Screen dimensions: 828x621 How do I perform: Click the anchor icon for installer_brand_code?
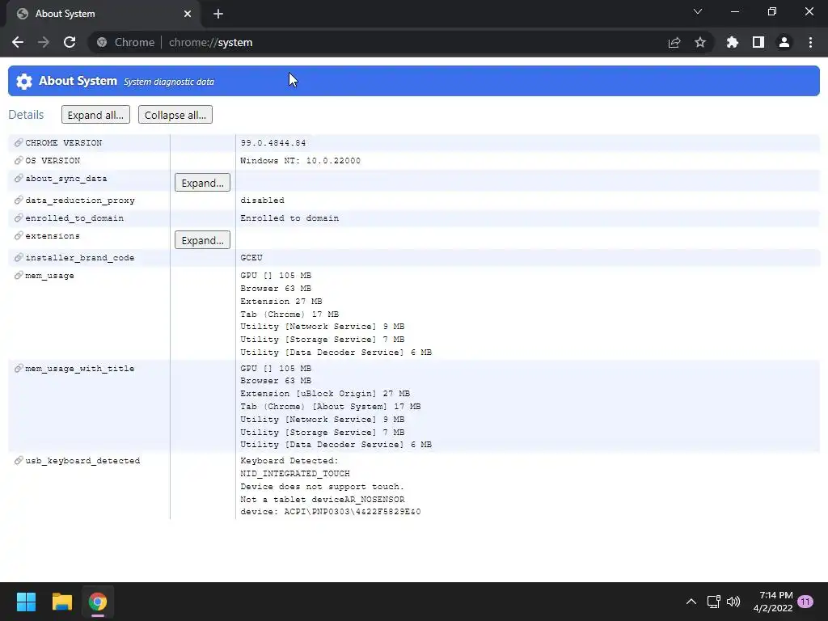click(x=19, y=258)
